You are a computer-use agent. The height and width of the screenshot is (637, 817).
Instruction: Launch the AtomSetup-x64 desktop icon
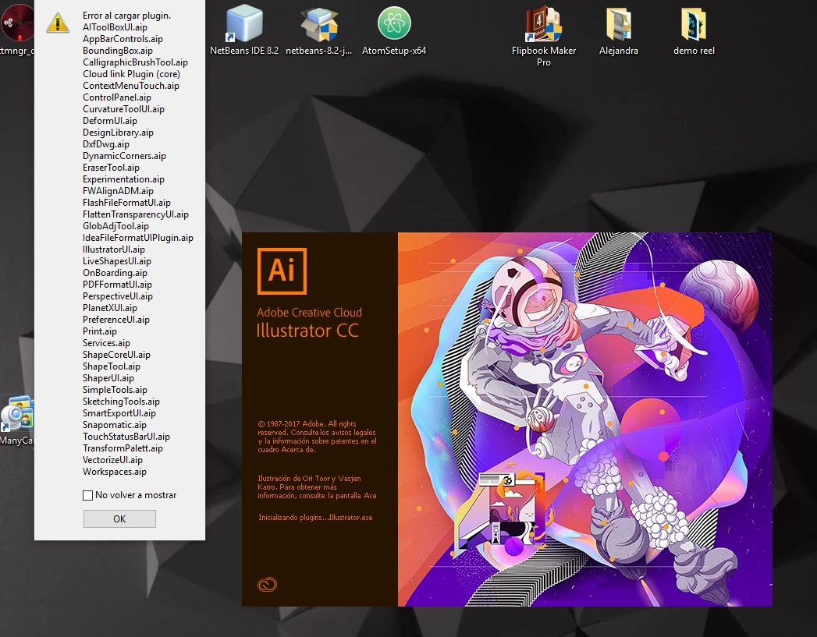(x=394, y=30)
